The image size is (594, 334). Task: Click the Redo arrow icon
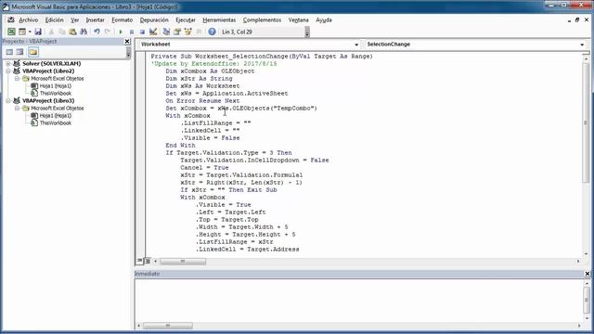coord(108,32)
